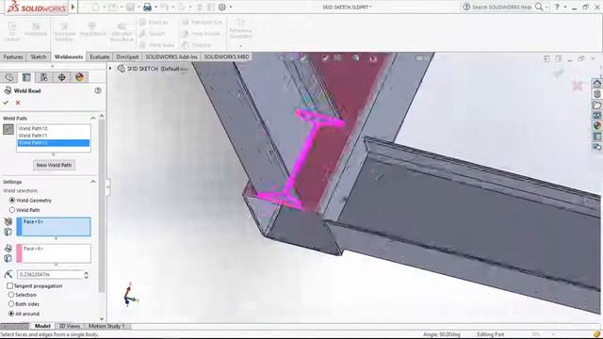Click the pink Face<6> selection box
The width and height of the screenshot is (603, 339).
(54, 253)
